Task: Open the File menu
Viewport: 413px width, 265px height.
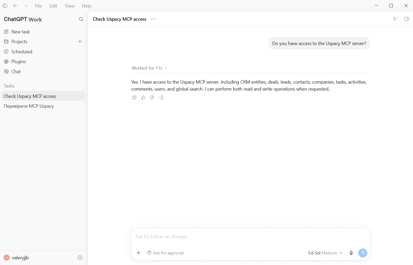Action: click(38, 6)
